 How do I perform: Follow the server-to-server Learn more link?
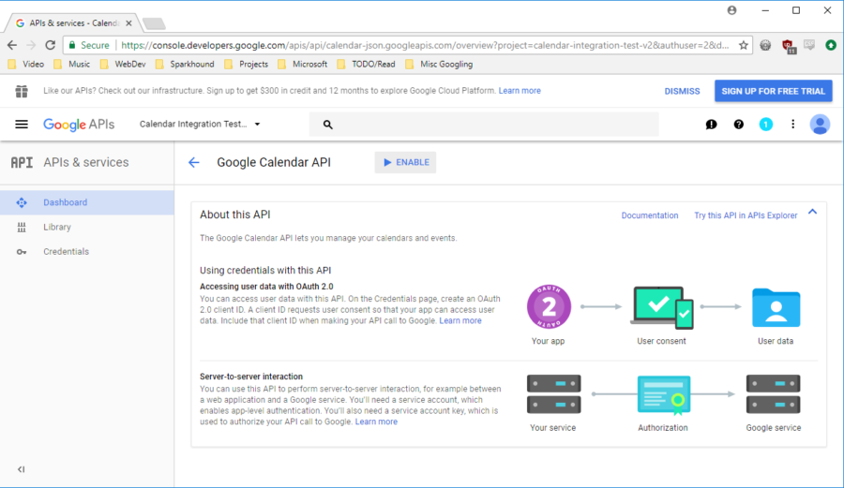pos(376,421)
